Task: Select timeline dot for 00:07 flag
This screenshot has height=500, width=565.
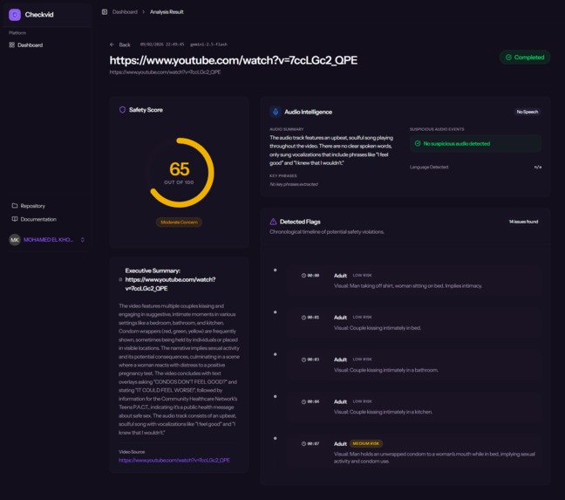Action: pos(276,438)
